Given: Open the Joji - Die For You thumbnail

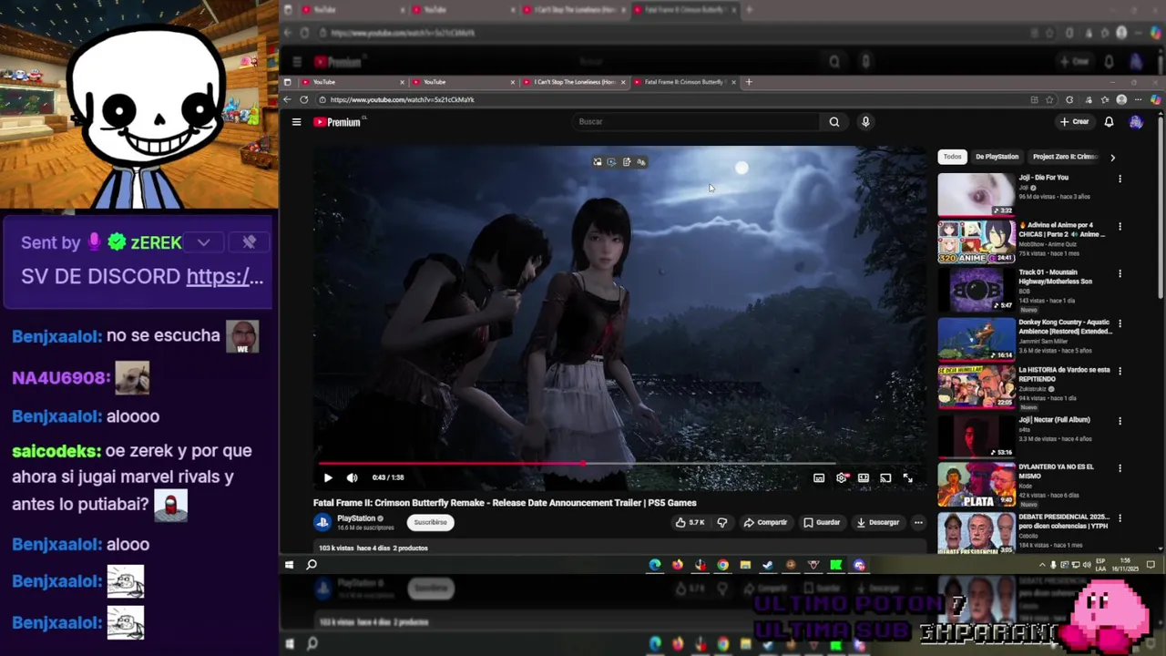Looking at the screenshot, I should click(x=976, y=194).
